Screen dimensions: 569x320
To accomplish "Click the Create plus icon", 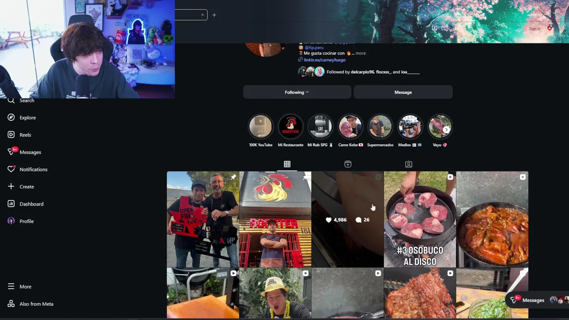I will (x=11, y=187).
